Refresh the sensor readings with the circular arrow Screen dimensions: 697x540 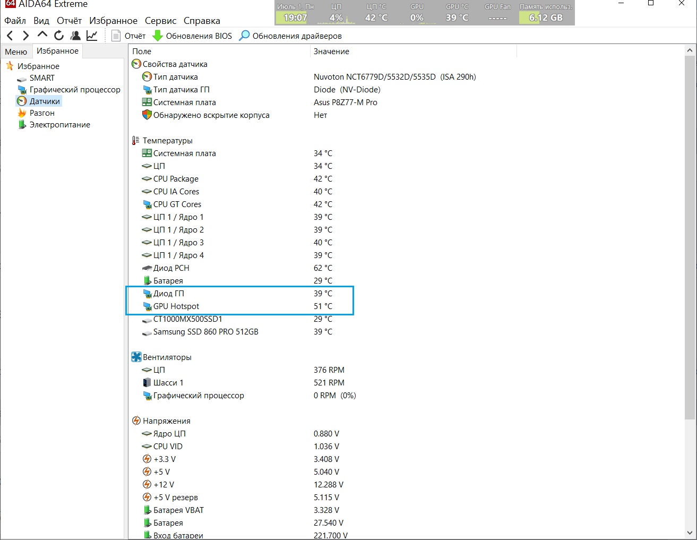[59, 36]
